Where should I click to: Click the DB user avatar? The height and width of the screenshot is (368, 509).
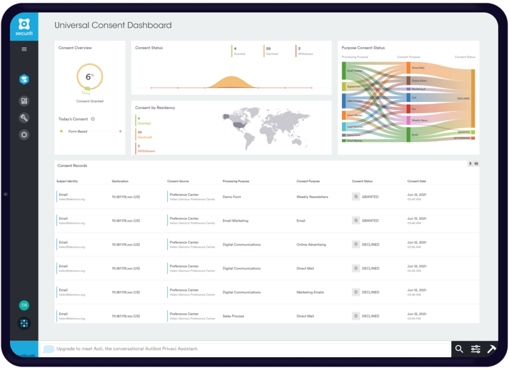point(24,305)
